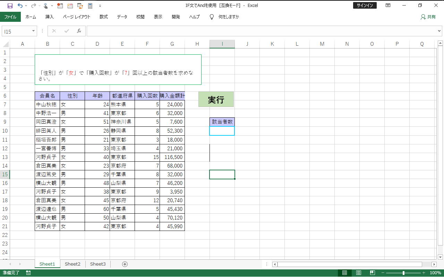This screenshot has height=277, width=444.
Task: Switch to Page Layout view
Action: click(x=359, y=273)
